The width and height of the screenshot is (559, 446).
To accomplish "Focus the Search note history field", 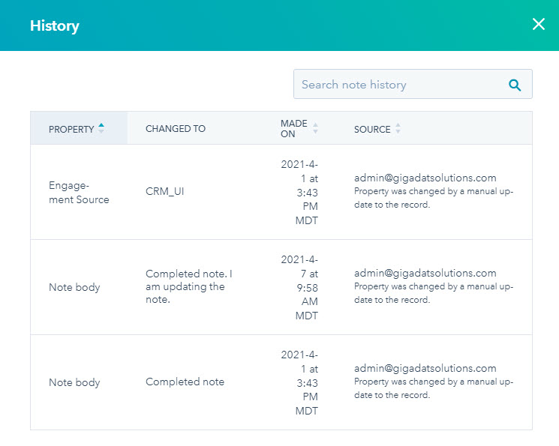I will [413, 84].
